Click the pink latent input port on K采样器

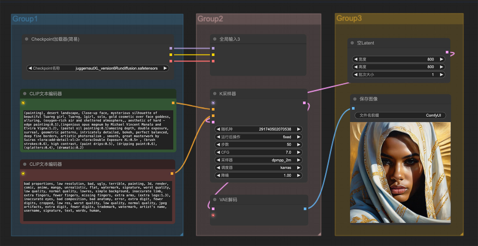click(x=213, y=122)
